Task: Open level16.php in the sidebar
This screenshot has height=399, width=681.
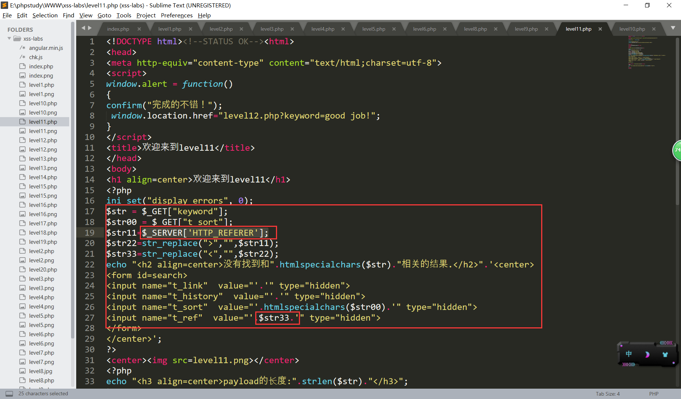Action: (x=43, y=205)
